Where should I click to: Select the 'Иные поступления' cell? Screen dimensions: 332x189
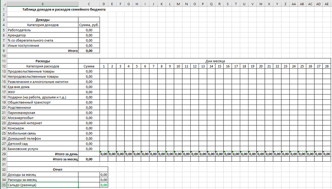click(x=43, y=46)
